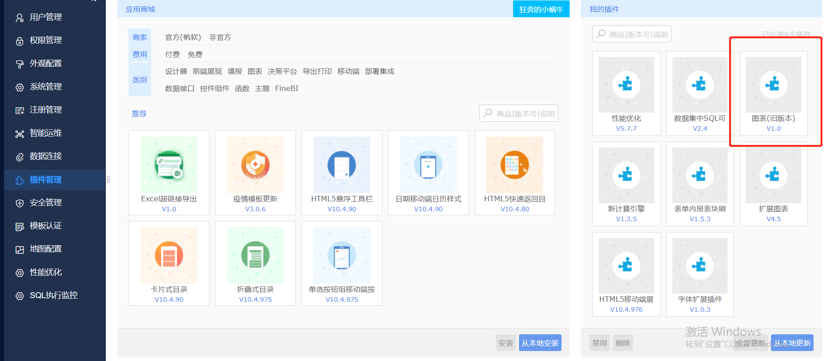Choose the 导出打印 category filter
The image size is (833, 361).
tap(317, 71)
